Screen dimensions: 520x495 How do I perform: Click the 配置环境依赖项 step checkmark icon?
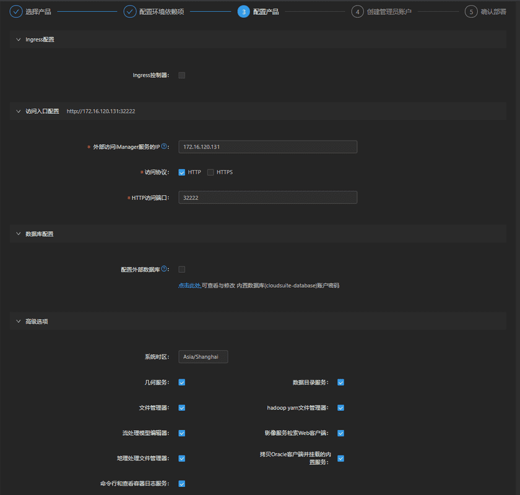[130, 12]
